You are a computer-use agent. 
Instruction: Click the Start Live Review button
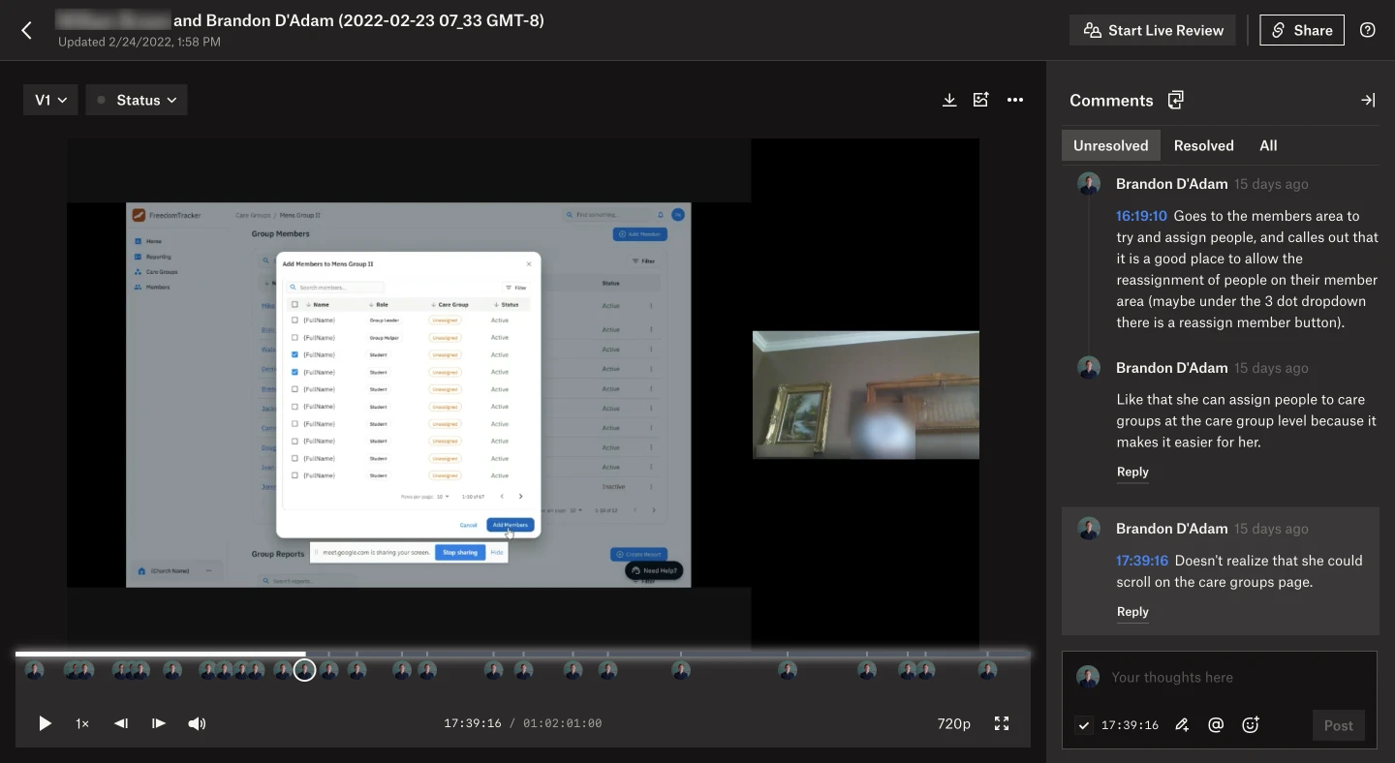click(x=1152, y=30)
